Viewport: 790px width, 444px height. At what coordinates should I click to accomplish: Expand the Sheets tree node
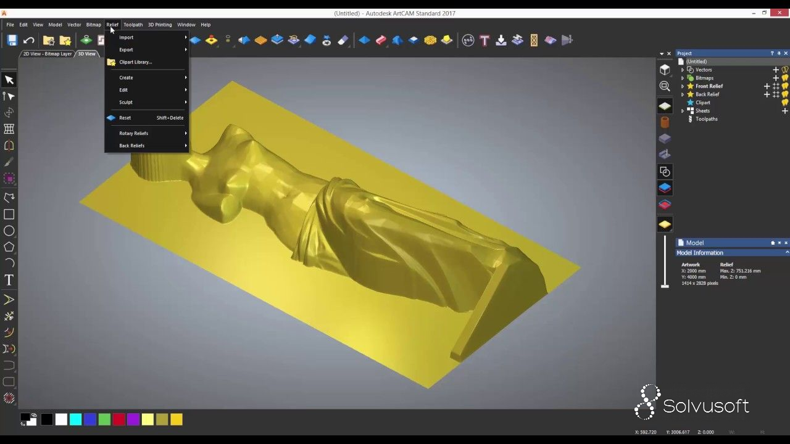coord(683,111)
